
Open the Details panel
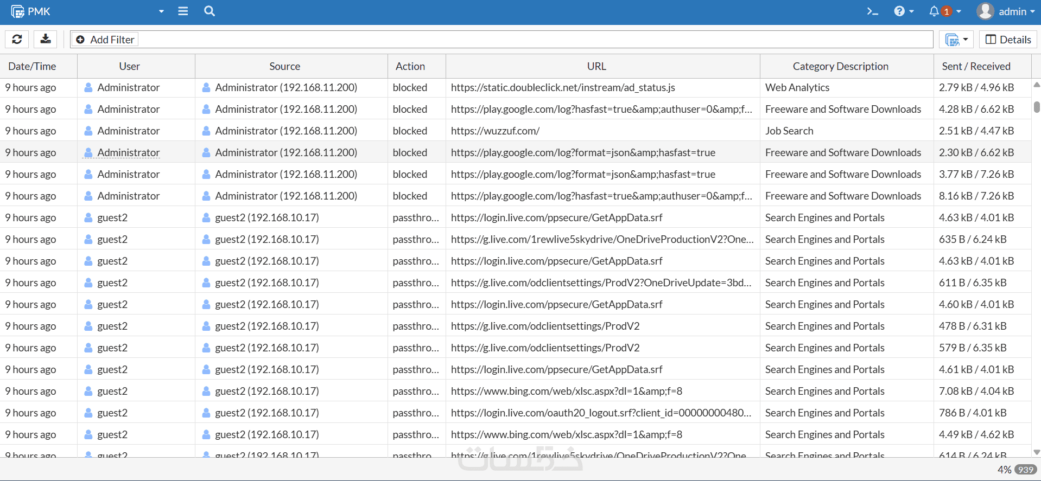pyautogui.click(x=1008, y=40)
